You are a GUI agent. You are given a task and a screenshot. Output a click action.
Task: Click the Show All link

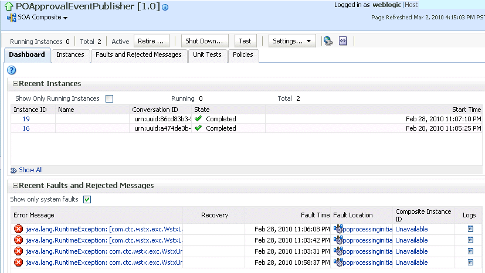point(30,170)
